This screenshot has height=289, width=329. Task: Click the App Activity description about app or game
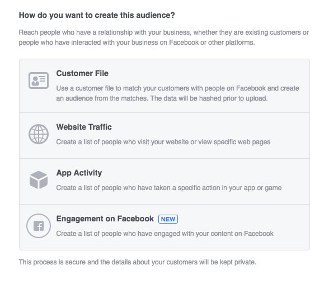(169, 188)
